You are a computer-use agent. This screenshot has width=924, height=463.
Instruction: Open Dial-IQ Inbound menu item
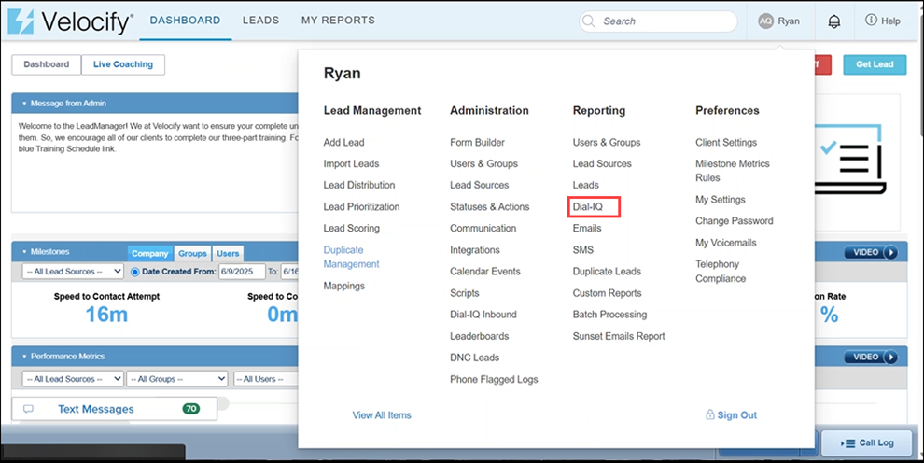pos(483,314)
